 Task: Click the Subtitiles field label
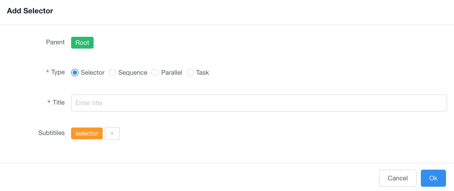tap(51, 133)
